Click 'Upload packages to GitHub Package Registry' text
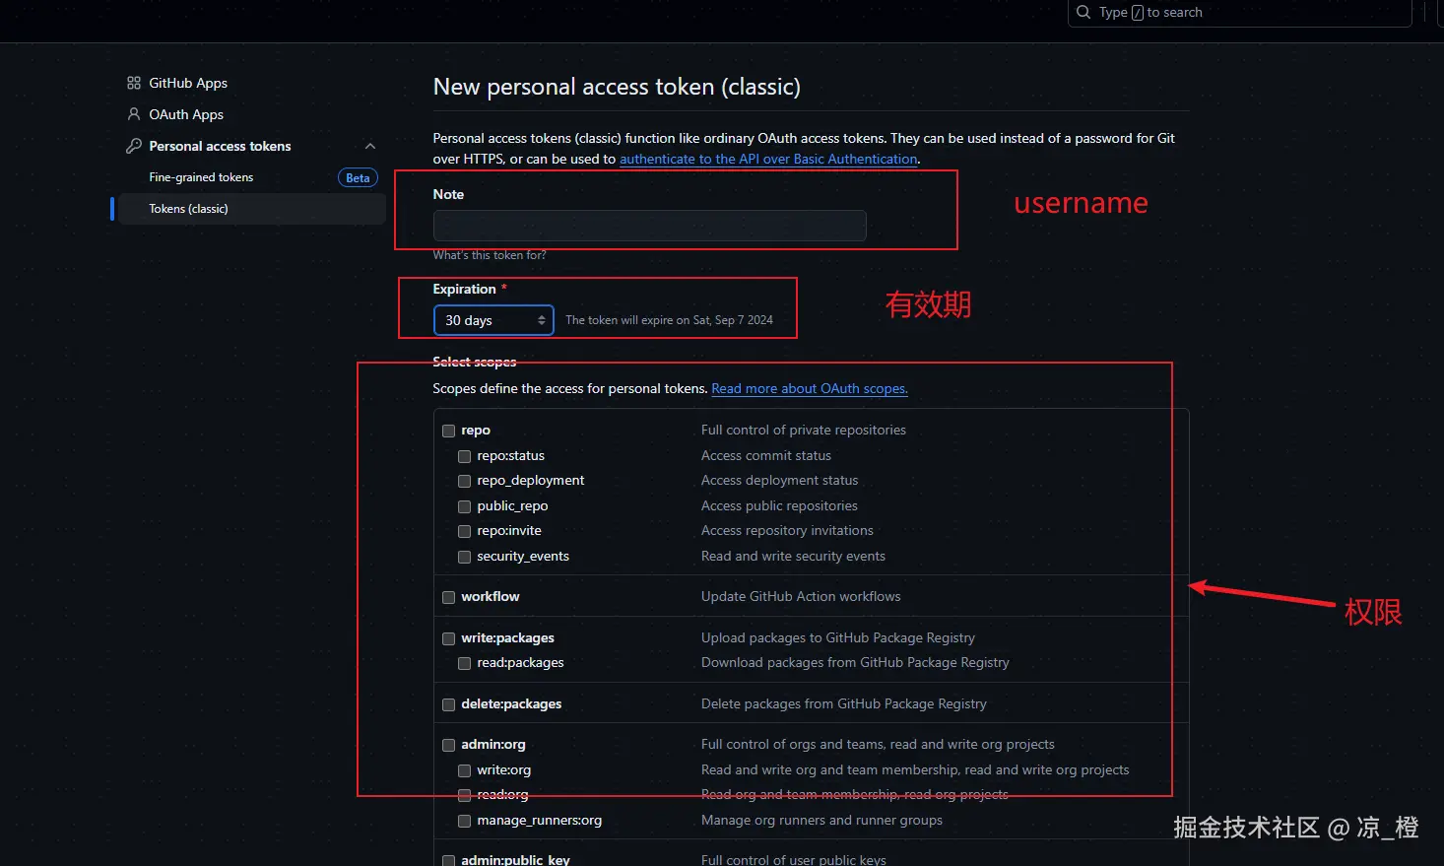Viewport: 1444px width, 866px height. coord(838,637)
